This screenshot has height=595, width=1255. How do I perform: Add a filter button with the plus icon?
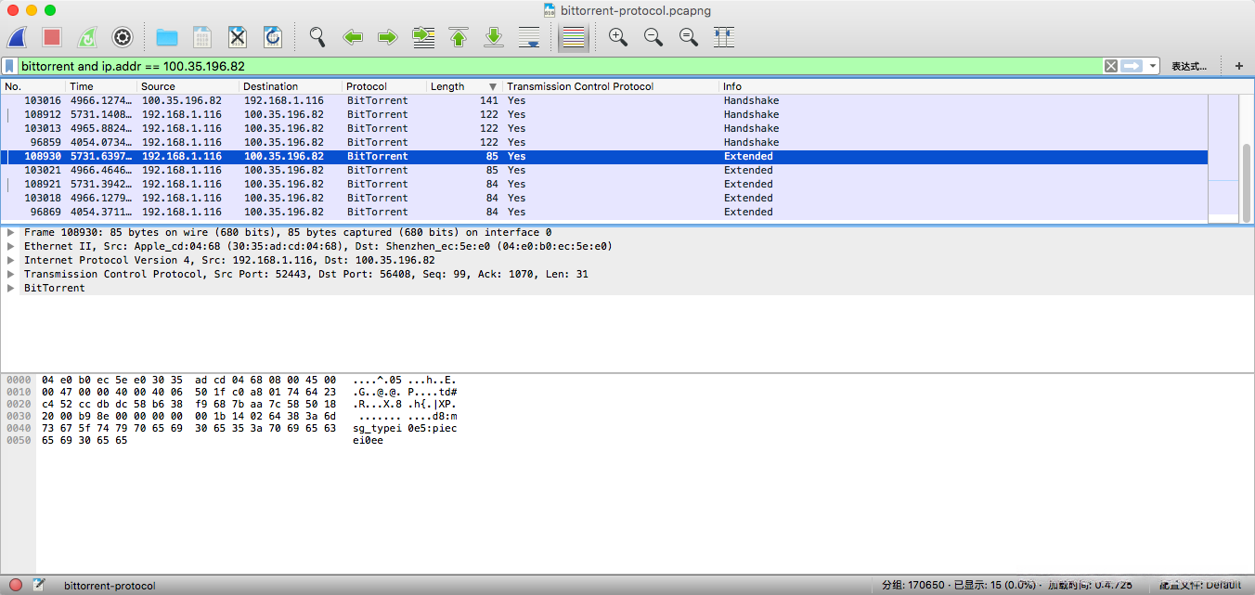tap(1238, 66)
